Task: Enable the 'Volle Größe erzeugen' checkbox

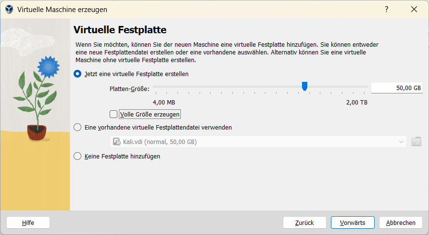Action: 114,115
